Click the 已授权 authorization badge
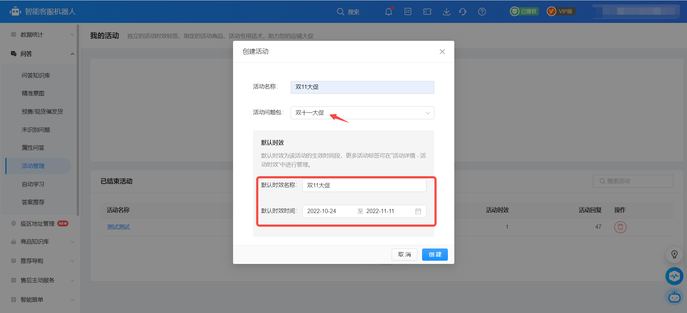 click(524, 11)
